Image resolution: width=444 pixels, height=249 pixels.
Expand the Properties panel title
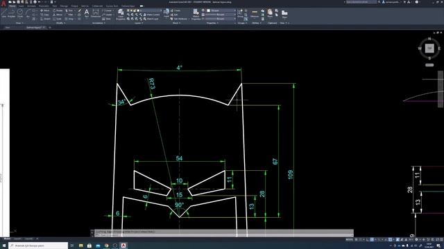coord(212,23)
